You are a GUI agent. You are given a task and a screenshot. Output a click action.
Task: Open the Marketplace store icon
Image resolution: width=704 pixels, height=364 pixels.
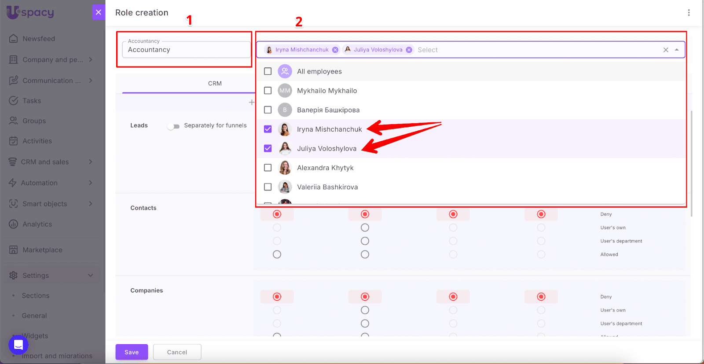coord(14,250)
